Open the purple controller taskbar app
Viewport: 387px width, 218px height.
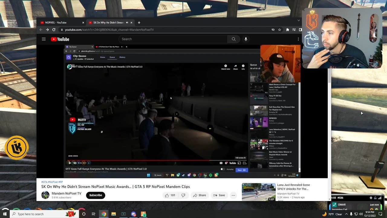coord(134,214)
